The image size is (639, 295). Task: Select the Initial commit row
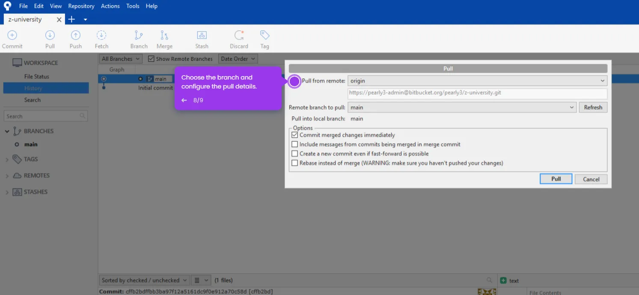click(155, 88)
